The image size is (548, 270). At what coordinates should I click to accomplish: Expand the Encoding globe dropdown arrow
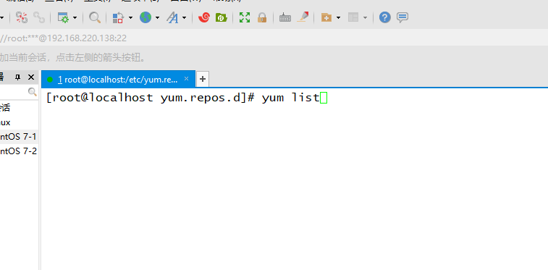click(157, 17)
